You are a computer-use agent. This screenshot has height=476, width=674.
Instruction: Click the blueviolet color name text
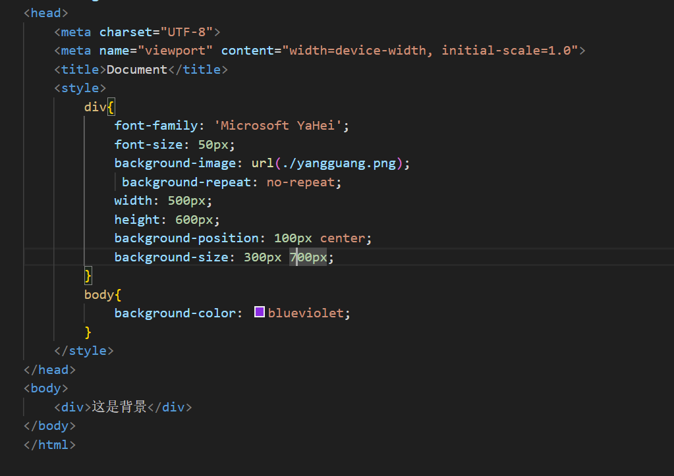[306, 313]
